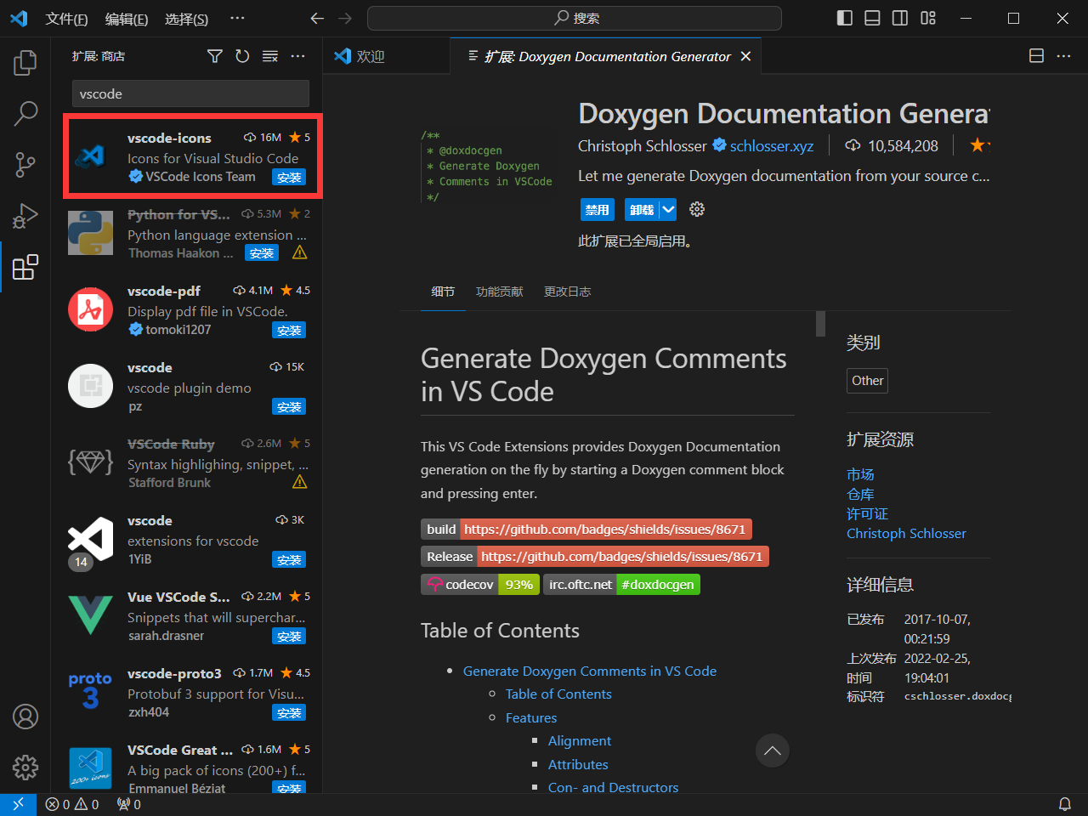
Task: Open editor more actions ellipsis
Action: click(1064, 56)
